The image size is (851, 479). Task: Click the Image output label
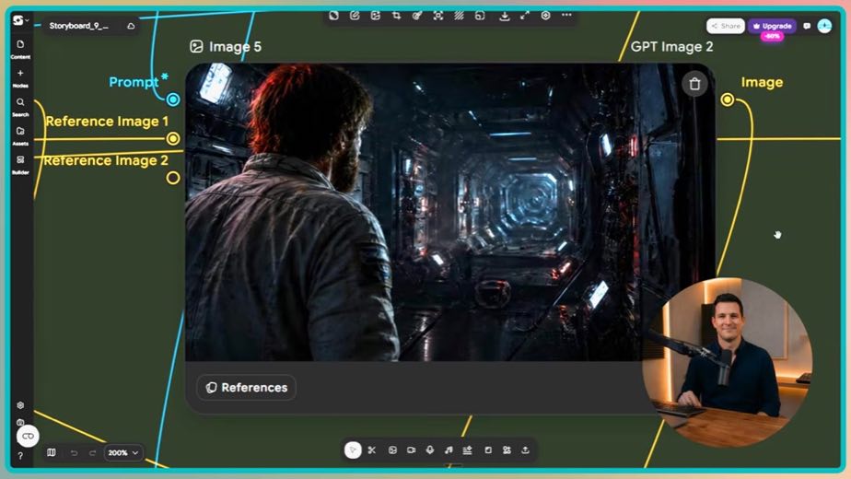click(x=762, y=83)
